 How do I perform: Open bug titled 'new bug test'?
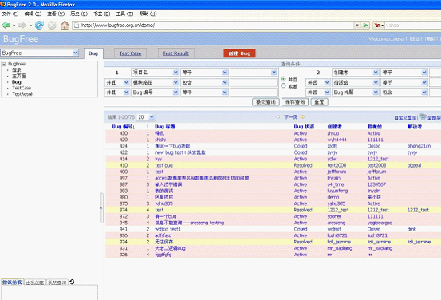coord(180,152)
